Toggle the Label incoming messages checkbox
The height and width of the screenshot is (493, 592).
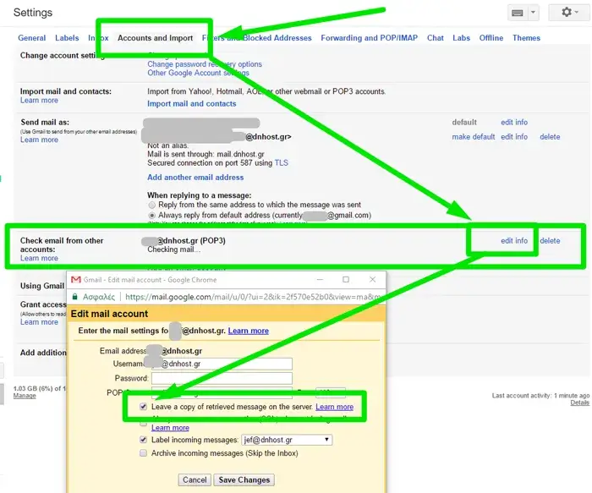[x=143, y=440]
